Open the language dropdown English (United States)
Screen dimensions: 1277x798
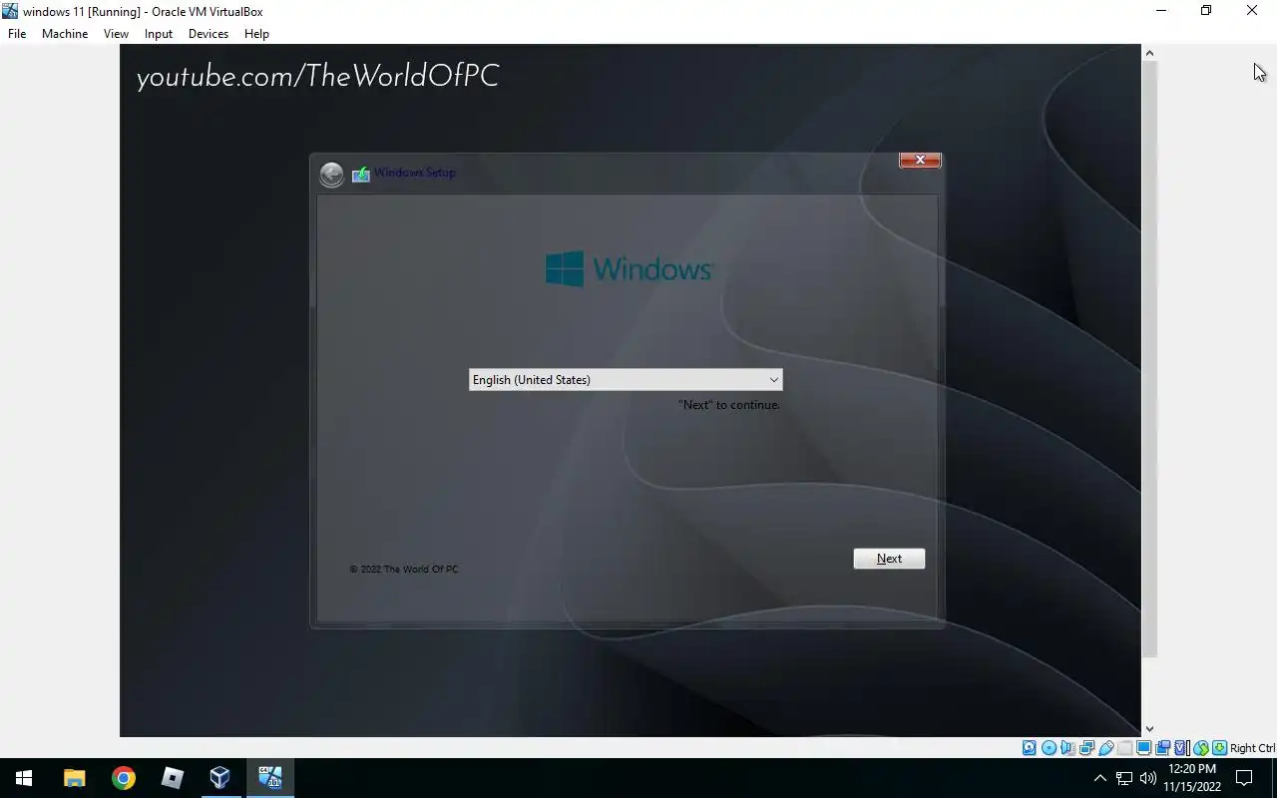(626, 379)
